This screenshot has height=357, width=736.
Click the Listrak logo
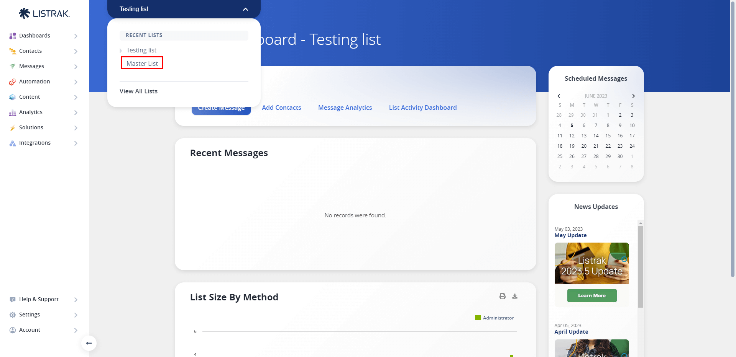(44, 13)
